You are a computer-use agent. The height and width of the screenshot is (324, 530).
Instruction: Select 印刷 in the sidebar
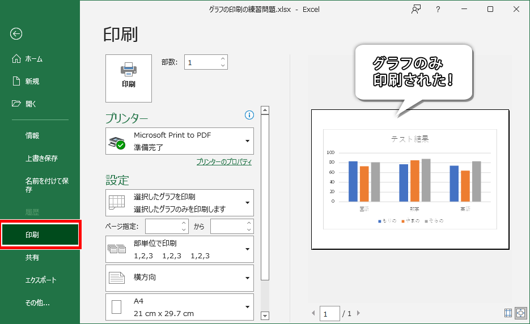click(40, 235)
